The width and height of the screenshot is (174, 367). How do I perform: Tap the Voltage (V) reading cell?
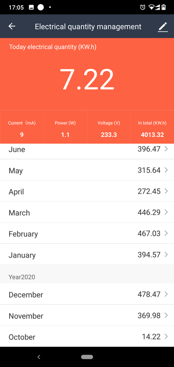(x=109, y=127)
